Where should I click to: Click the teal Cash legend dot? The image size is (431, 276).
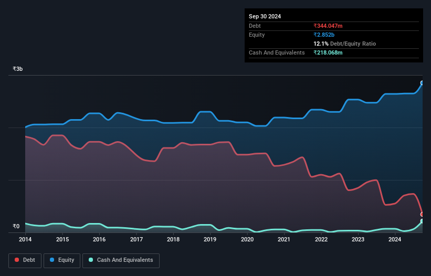point(91,260)
